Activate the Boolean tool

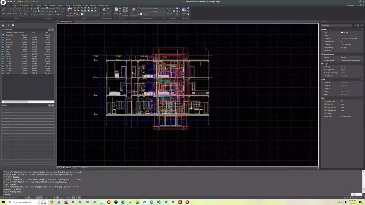(51, 8)
